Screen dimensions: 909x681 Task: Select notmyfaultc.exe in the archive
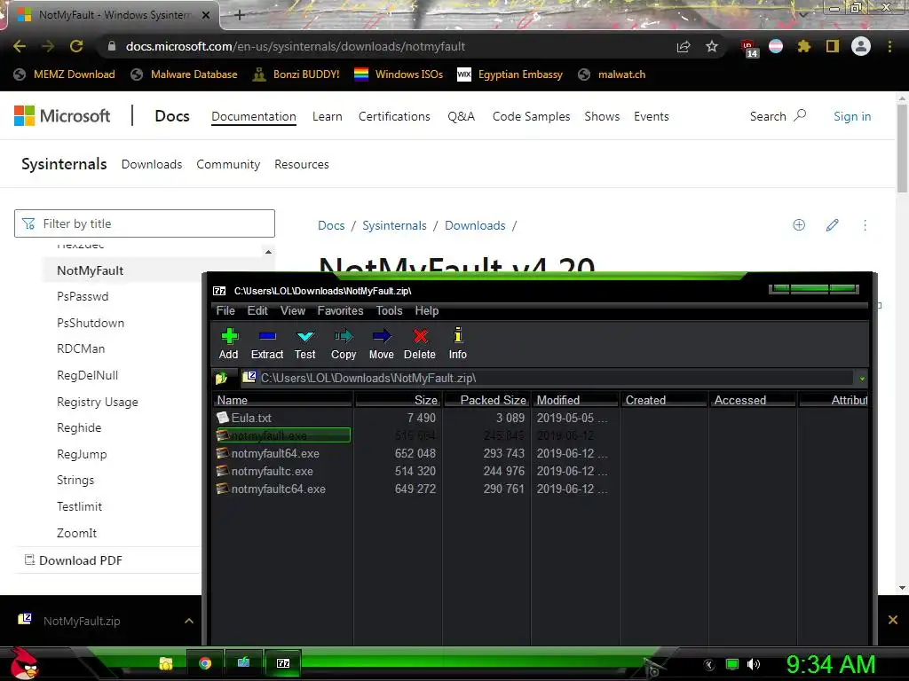coord(272,472)
